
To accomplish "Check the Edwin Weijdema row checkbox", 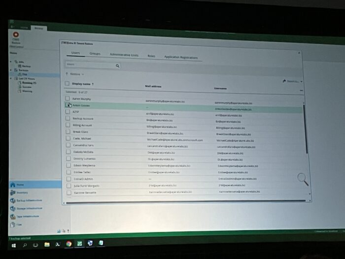I will [x=69, y=165].
